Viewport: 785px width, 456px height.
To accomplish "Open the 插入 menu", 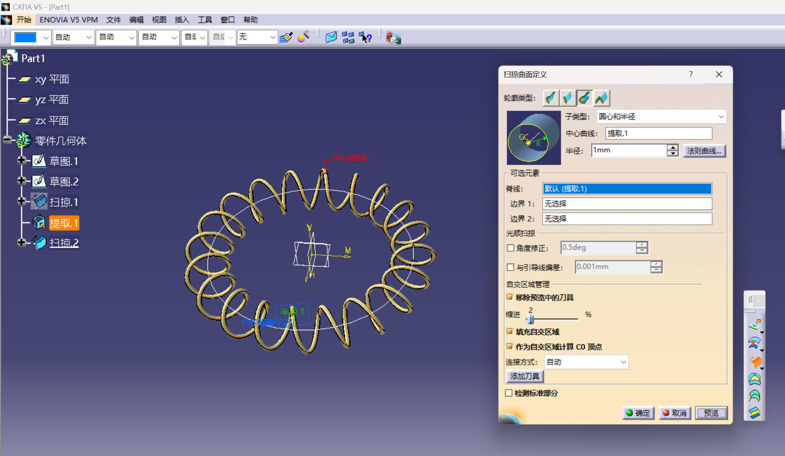I will [x=182, y=20].
